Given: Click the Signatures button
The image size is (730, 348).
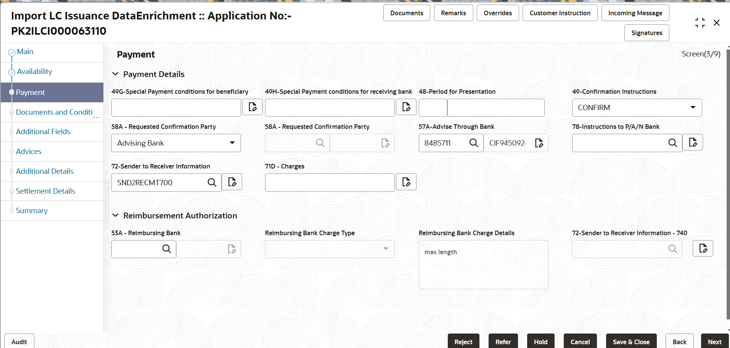Looking at the screenshot, I should tap(646, 33).
